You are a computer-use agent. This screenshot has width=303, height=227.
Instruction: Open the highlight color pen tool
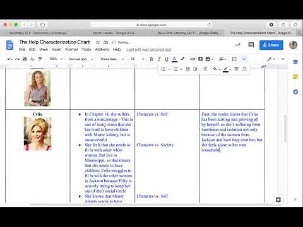182,59
